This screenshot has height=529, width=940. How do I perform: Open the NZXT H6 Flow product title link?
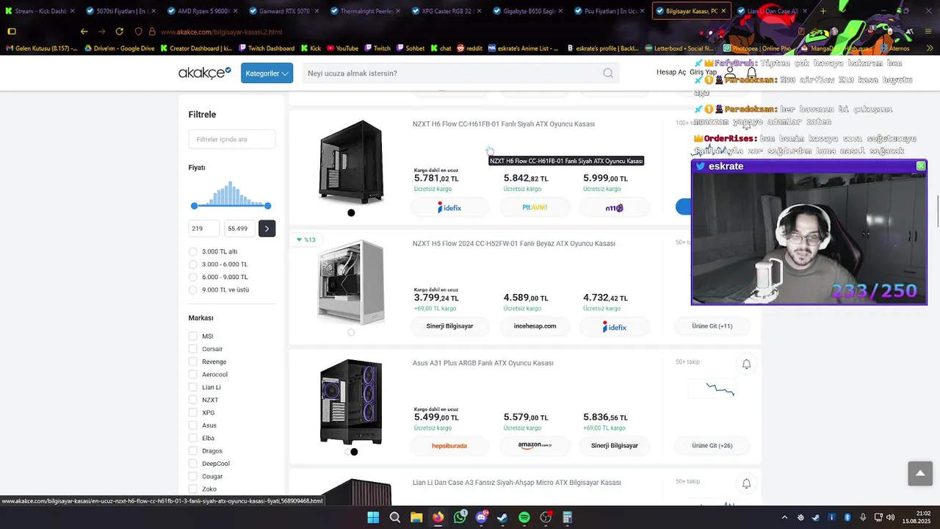[x=504, y=124]
